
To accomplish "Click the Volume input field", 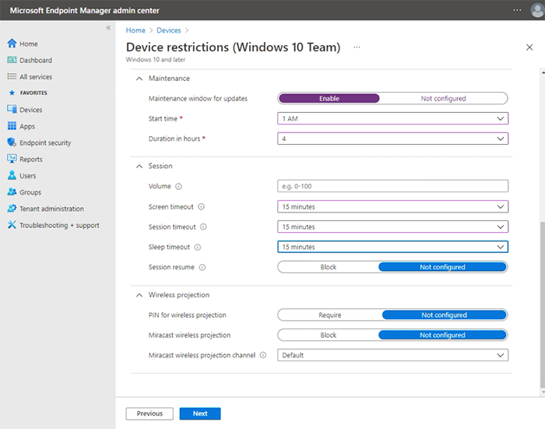I will (392, 186).
